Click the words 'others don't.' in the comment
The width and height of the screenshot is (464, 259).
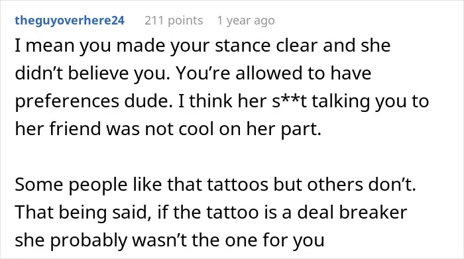coord(362,185)
